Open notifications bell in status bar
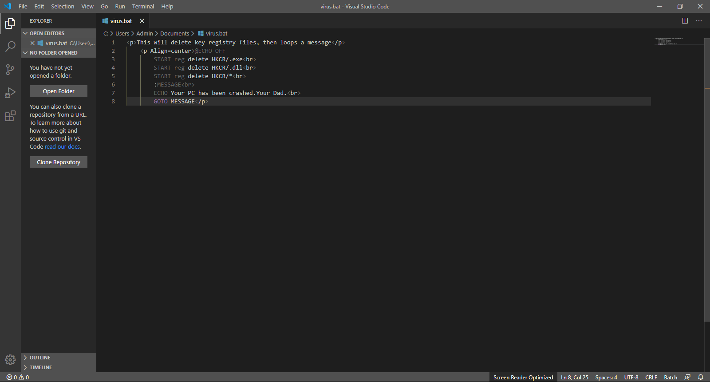Image resolution: width=710 pixels, height=382 pixels. click(x=701, y=377)
